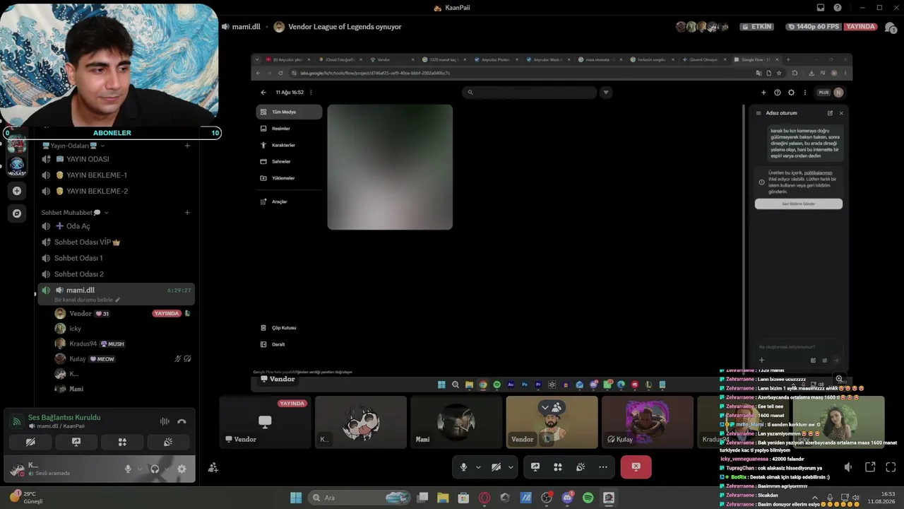Open the Windows Start menu

tap(296, 498)
